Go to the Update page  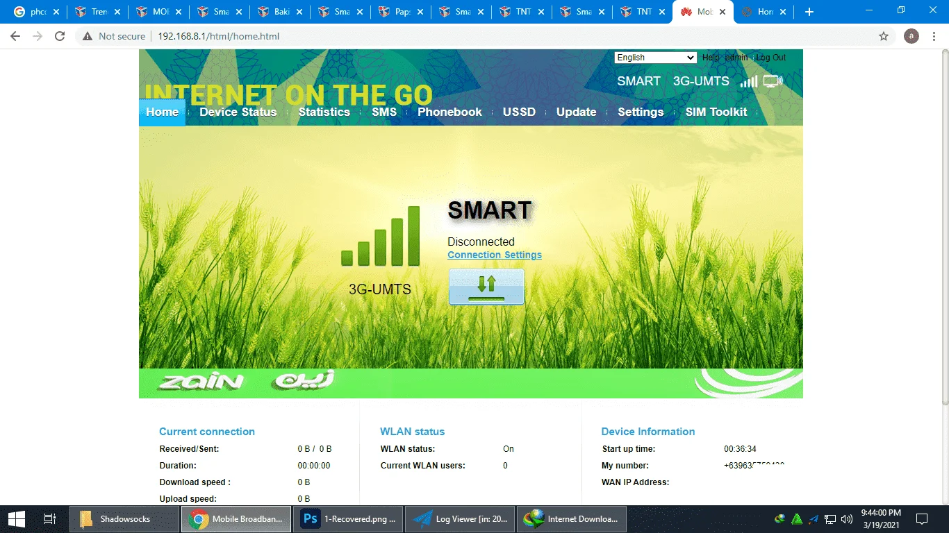pos(577,112)
